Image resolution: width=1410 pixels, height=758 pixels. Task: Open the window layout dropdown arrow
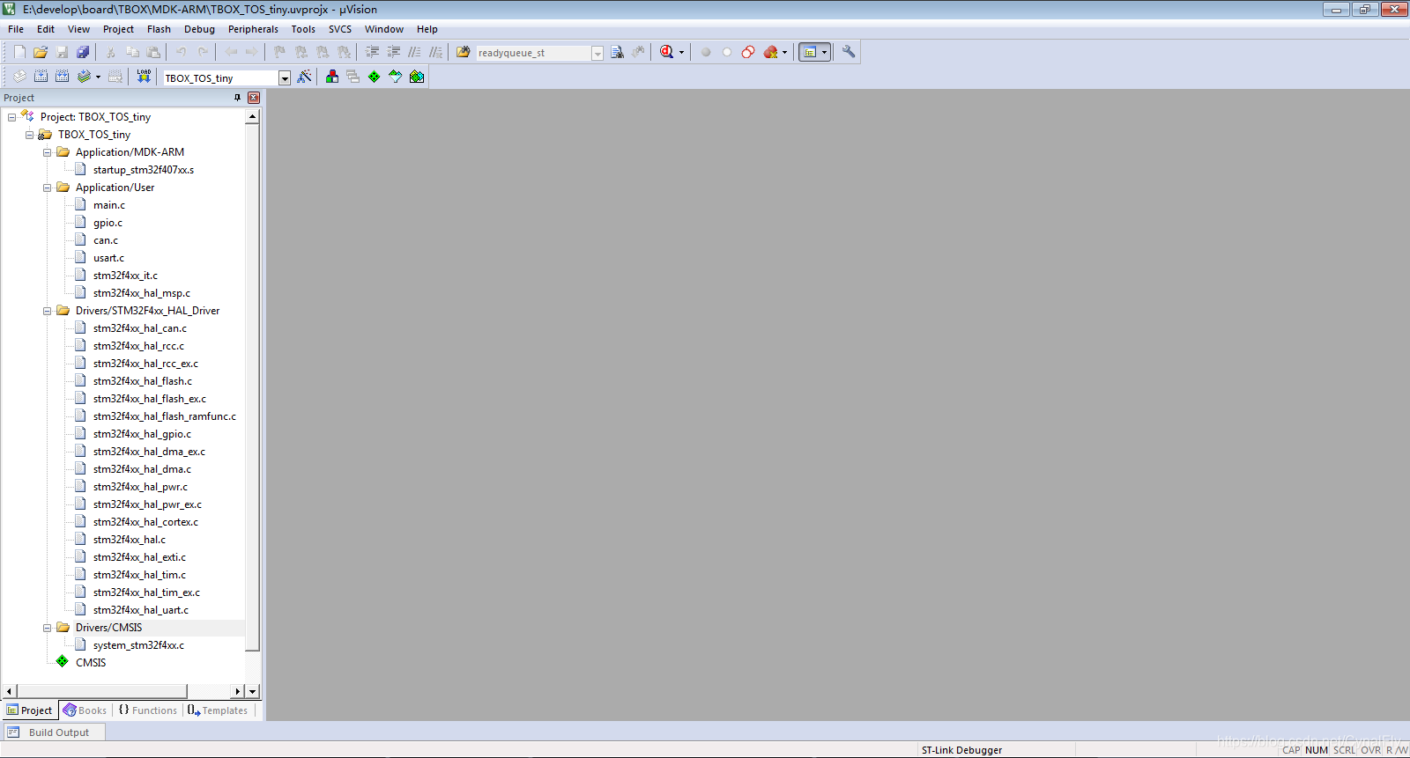pos(825,52)
